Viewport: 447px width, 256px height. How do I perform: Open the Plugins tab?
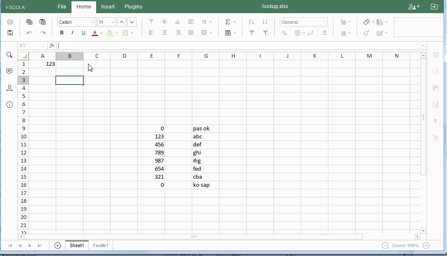tap(133, 7)
